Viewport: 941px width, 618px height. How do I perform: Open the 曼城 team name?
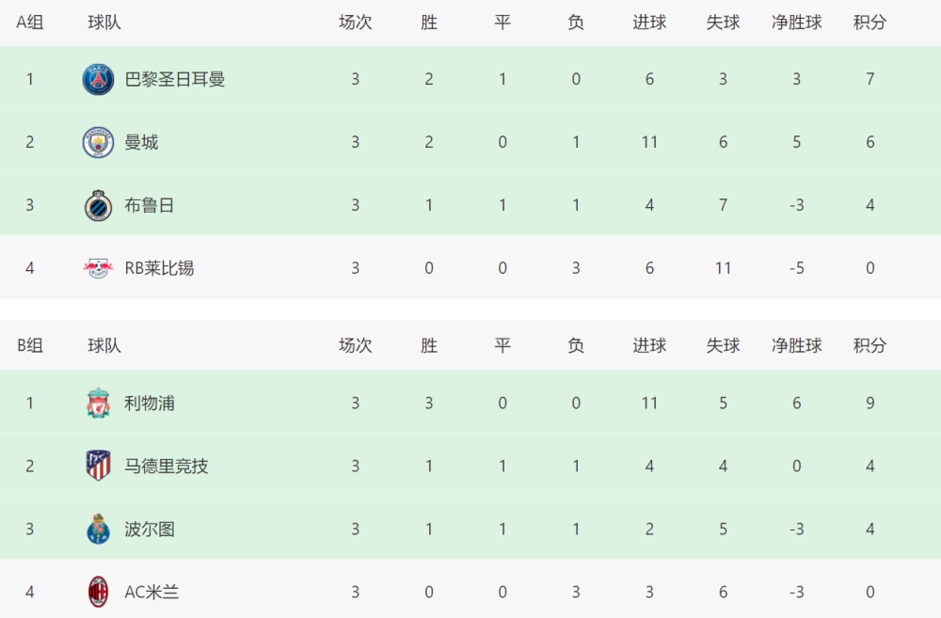pos(141,142)
